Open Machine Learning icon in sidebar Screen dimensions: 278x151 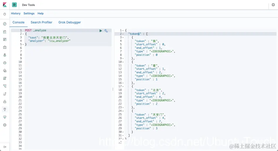[x=5, y=63]
